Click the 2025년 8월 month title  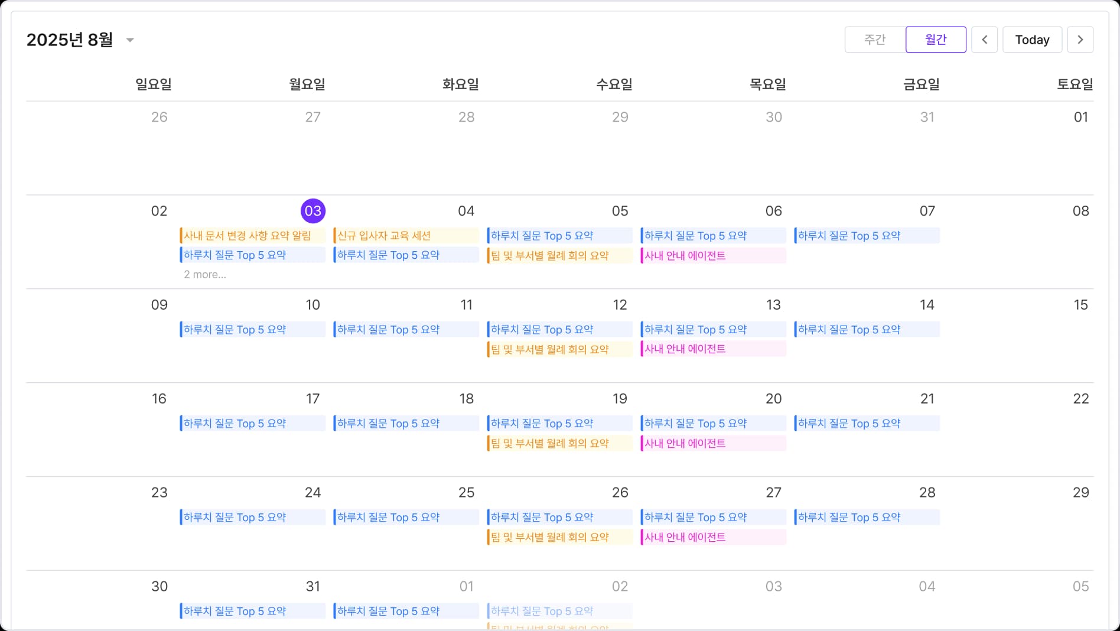pyautogui.click(x=70, y=40)
